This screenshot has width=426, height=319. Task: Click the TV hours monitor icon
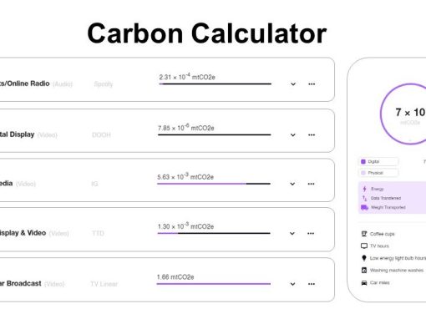point(364,246)
